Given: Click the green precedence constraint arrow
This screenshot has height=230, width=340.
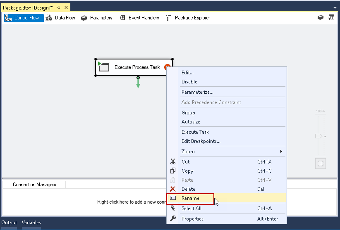Looking at the screenshot, I should [138, 83].
